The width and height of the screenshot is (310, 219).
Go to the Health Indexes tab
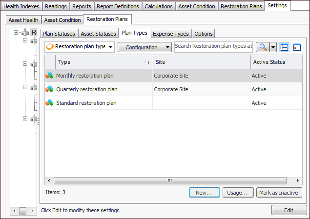pos(22,6)
